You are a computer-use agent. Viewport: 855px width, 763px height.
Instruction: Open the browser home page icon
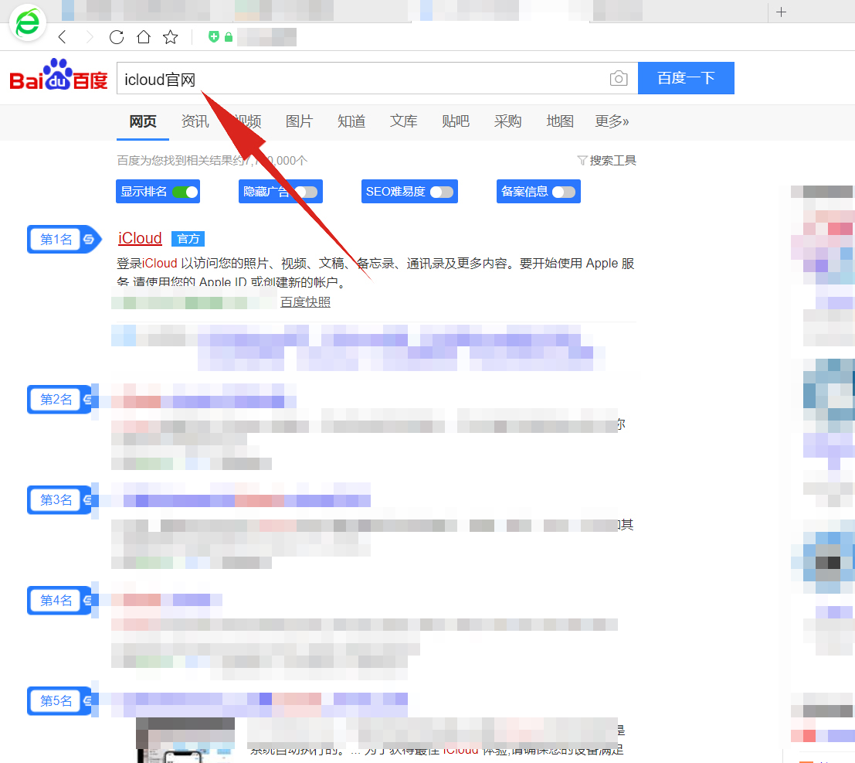coord(144,37)
